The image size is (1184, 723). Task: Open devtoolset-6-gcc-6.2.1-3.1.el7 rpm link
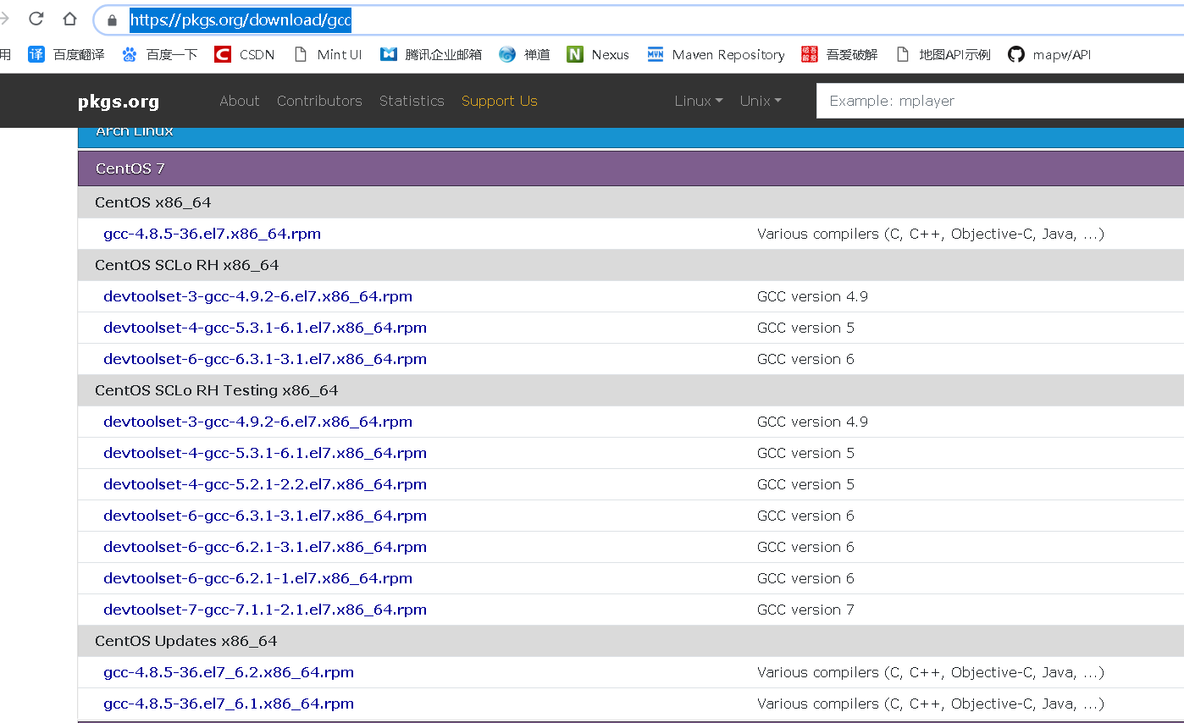coord(265,547)
